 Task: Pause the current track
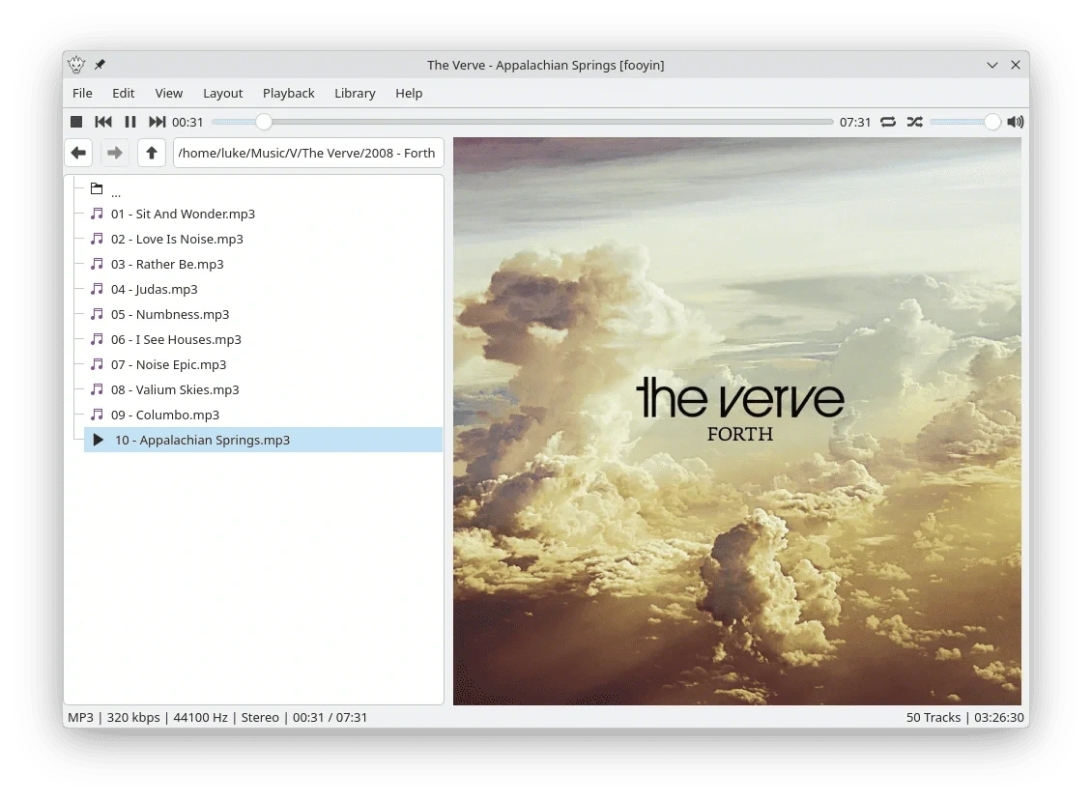pos(130,122)
